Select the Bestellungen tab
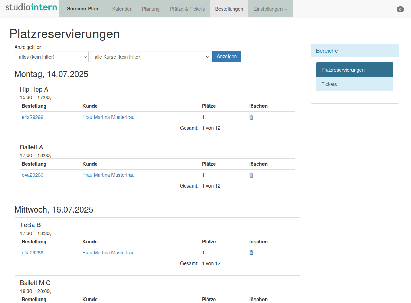The height and width of the screenshot is (303, 411). (229, 9)
